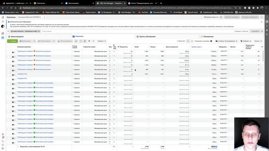The image size is (269, 151).
Task: Open the date range picker
Action: point(257,31)
